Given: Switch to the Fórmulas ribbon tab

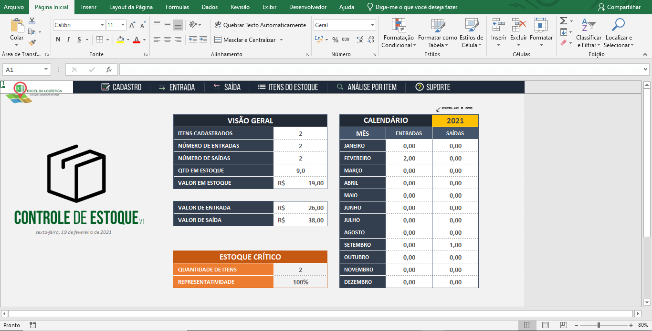Looking at the screenshot, I should (x=177, y=7).
